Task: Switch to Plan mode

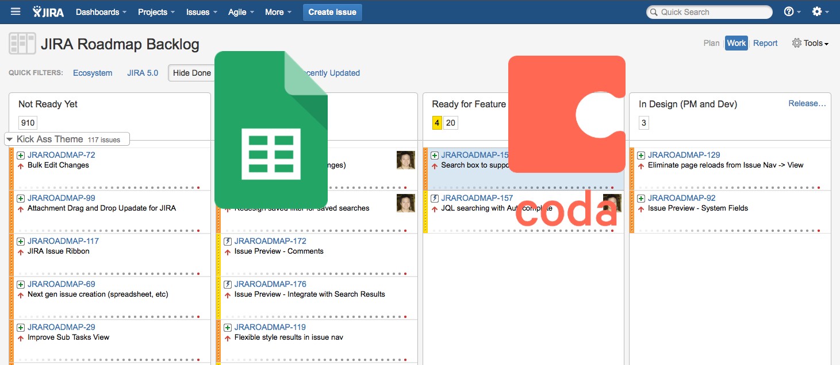Action: click(711, 43)
